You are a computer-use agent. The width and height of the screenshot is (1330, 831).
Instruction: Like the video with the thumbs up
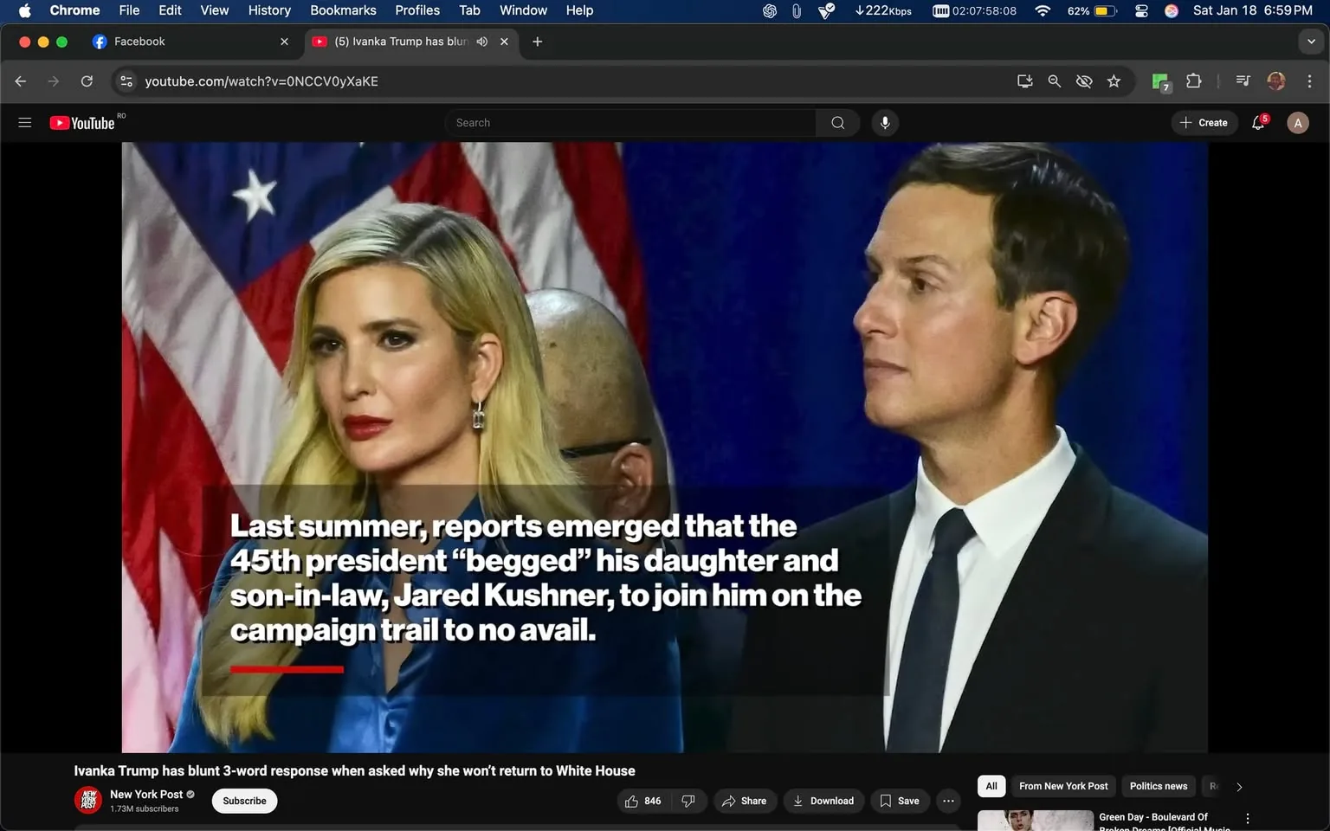(x=632, y=801)
